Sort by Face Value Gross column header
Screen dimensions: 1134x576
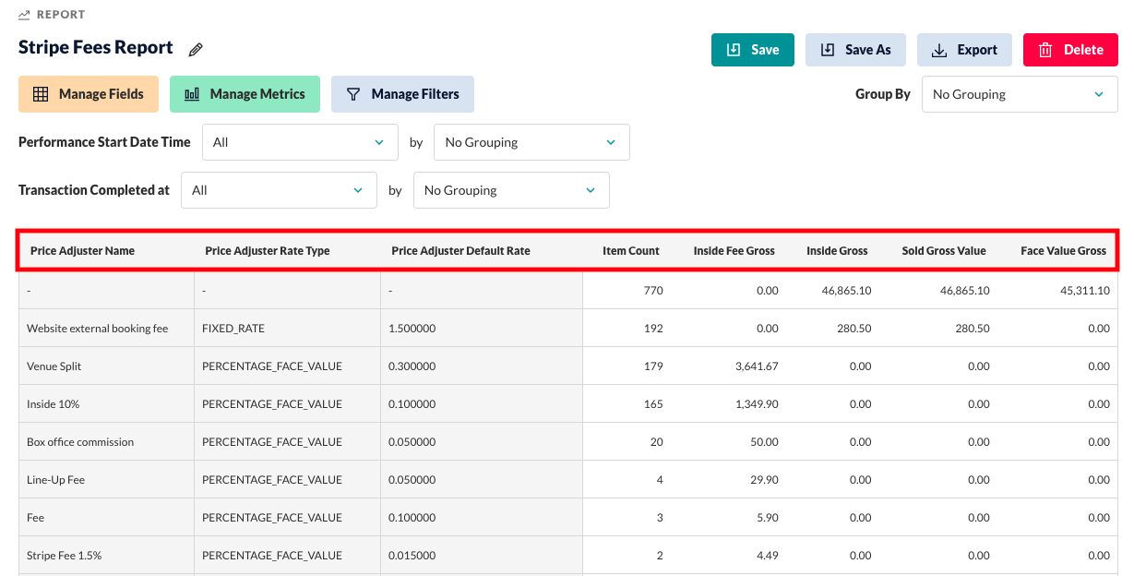click(x=1063, y=251)
